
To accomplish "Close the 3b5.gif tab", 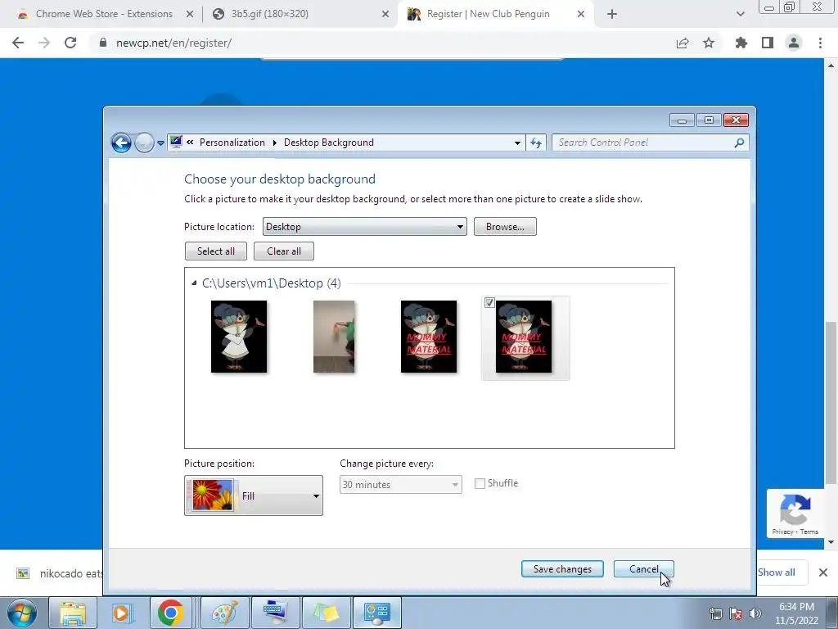I will pos(385,15).
